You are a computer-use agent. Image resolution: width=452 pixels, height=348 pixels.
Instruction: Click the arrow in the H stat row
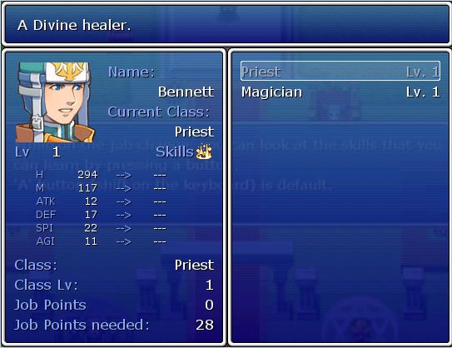point(124,175)
